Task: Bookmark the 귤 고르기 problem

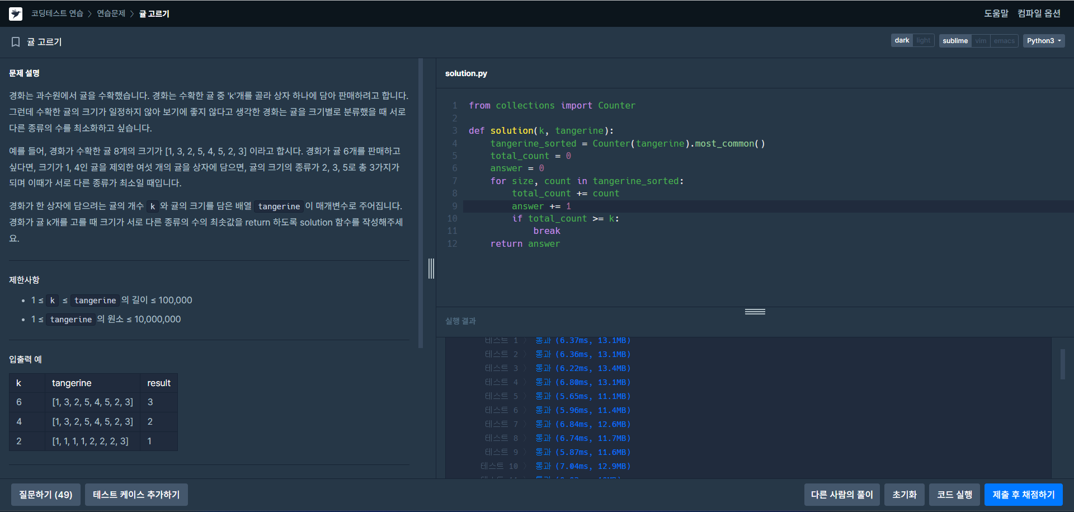Action: pos(16,42)
